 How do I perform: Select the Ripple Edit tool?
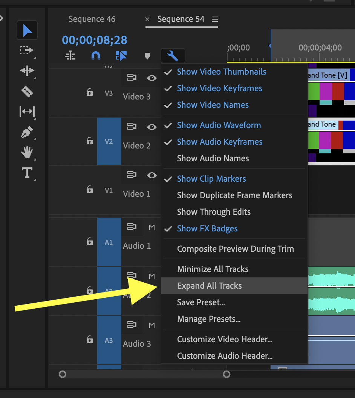[x=27, y=70]
